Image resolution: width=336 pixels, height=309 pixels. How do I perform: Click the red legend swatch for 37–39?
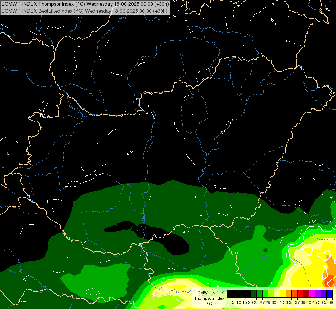pos(300,294)
